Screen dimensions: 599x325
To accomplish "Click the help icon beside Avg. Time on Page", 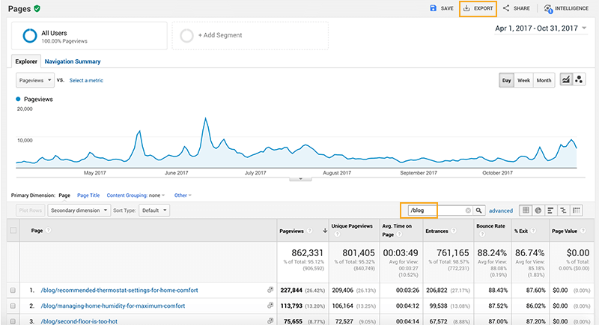I will [399, 234].
